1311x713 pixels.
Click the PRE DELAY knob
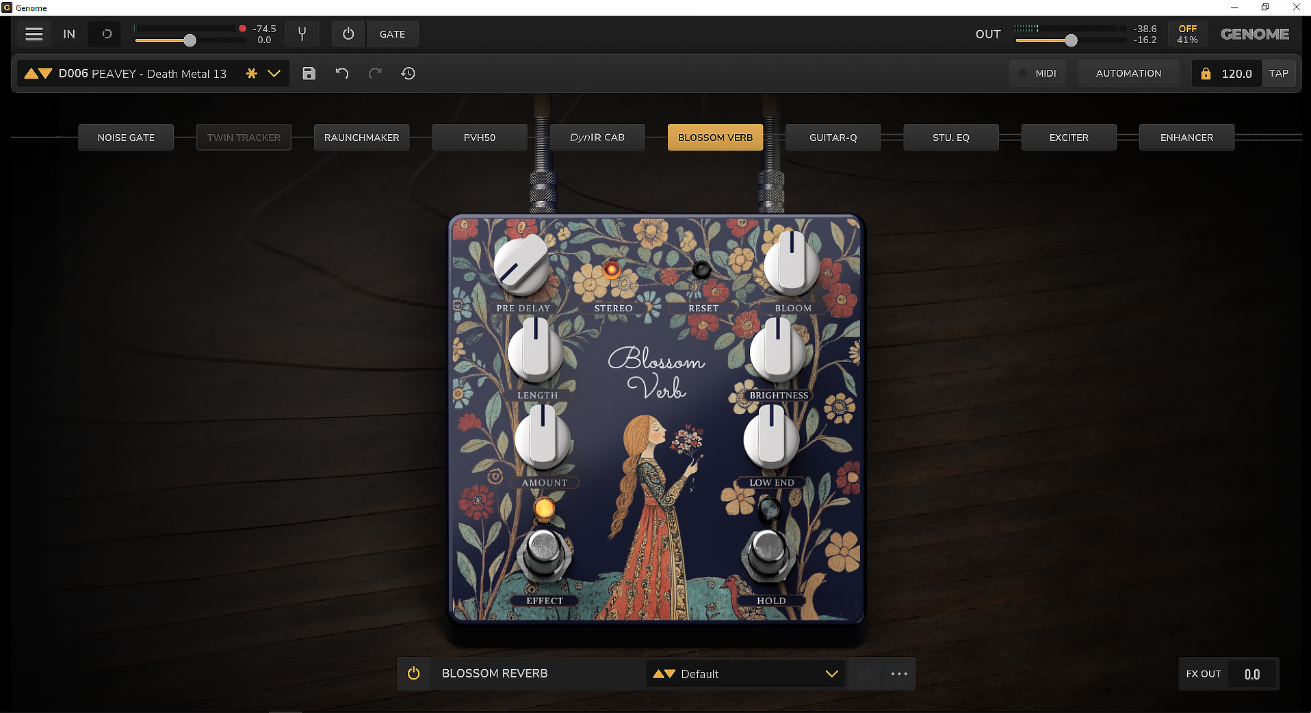[522, 266]
